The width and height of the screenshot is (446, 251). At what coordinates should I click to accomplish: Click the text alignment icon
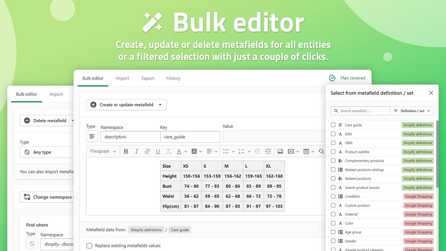[209, 151]
